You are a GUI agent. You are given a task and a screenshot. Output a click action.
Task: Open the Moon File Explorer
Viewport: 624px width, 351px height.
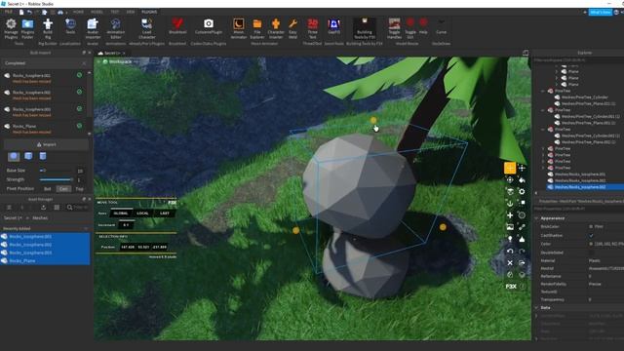pyautogui.click(x=257, y=28)
